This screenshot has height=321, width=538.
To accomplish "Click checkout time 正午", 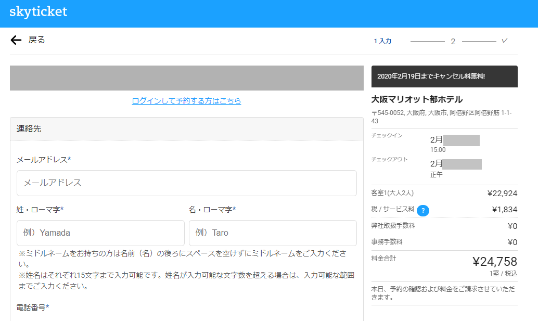I will tap(436, 175).
